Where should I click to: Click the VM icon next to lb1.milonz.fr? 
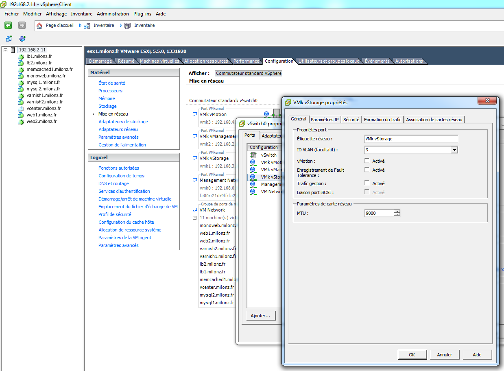pos(21,57)
